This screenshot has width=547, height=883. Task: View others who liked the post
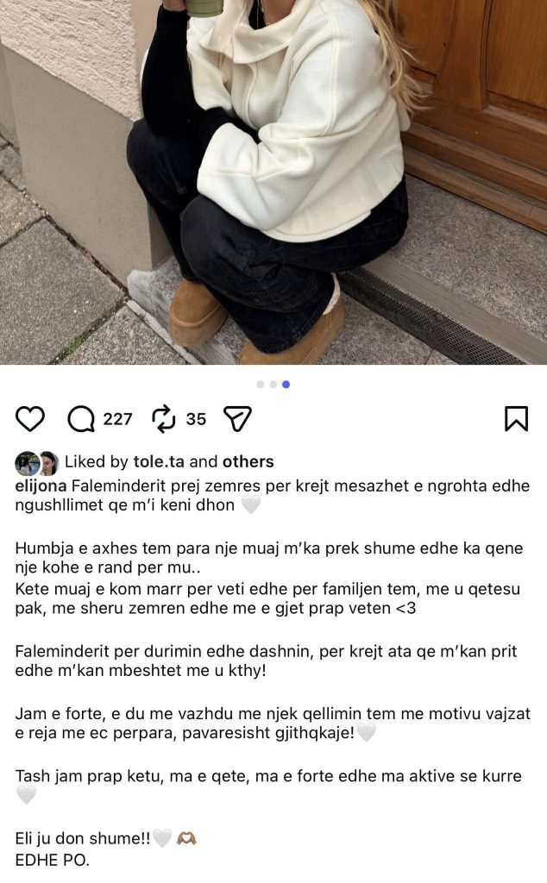248,462
